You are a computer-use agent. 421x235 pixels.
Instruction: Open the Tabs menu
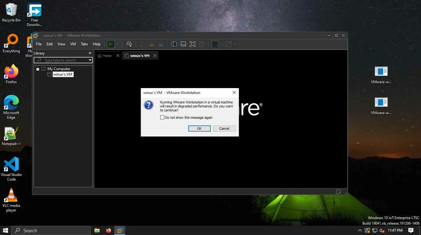84,44
